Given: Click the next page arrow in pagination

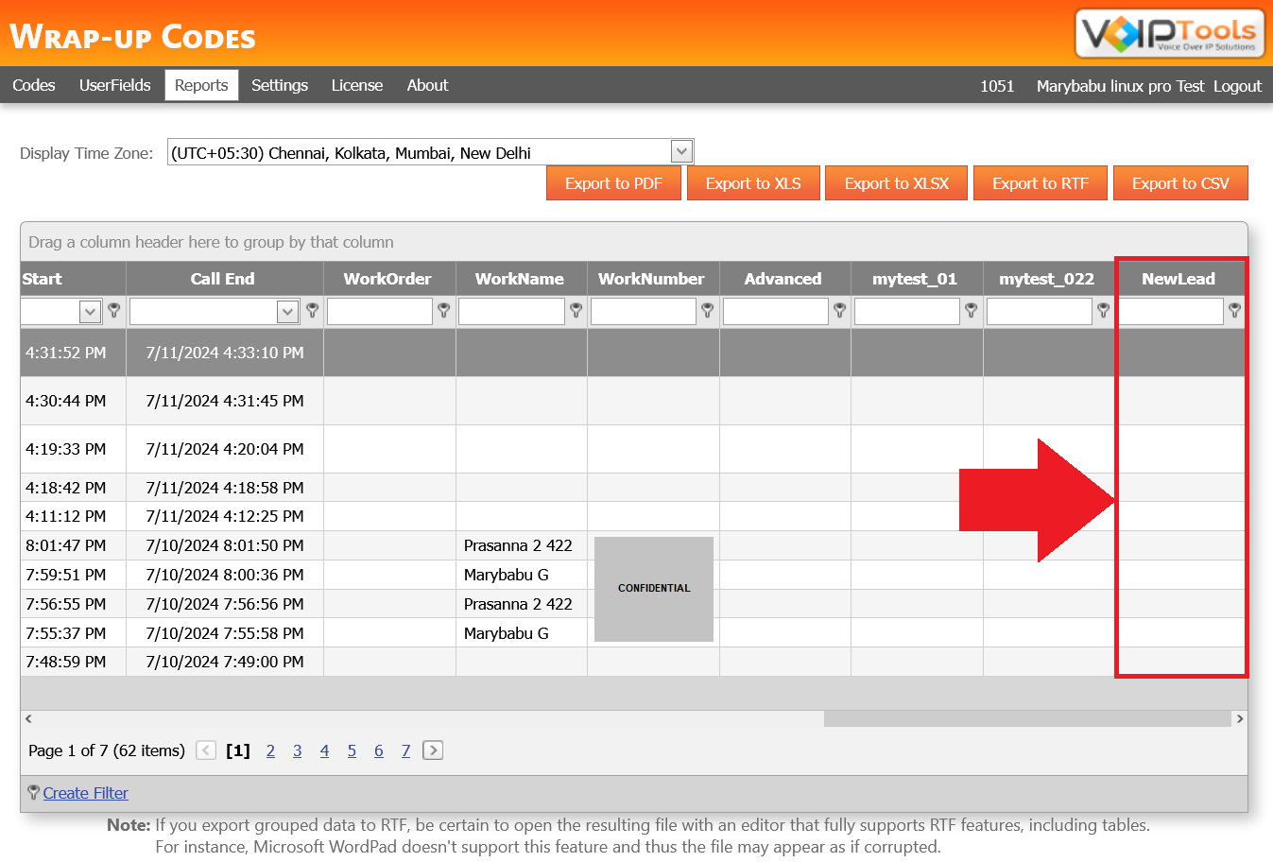Looking at the screenshot, I should 433,750.
